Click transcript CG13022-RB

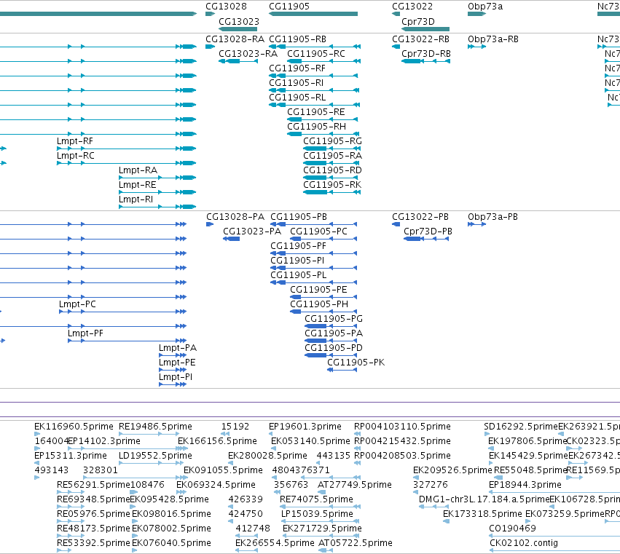(420, 39)
